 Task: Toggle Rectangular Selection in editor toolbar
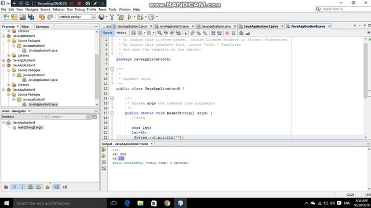coord(184,33)
